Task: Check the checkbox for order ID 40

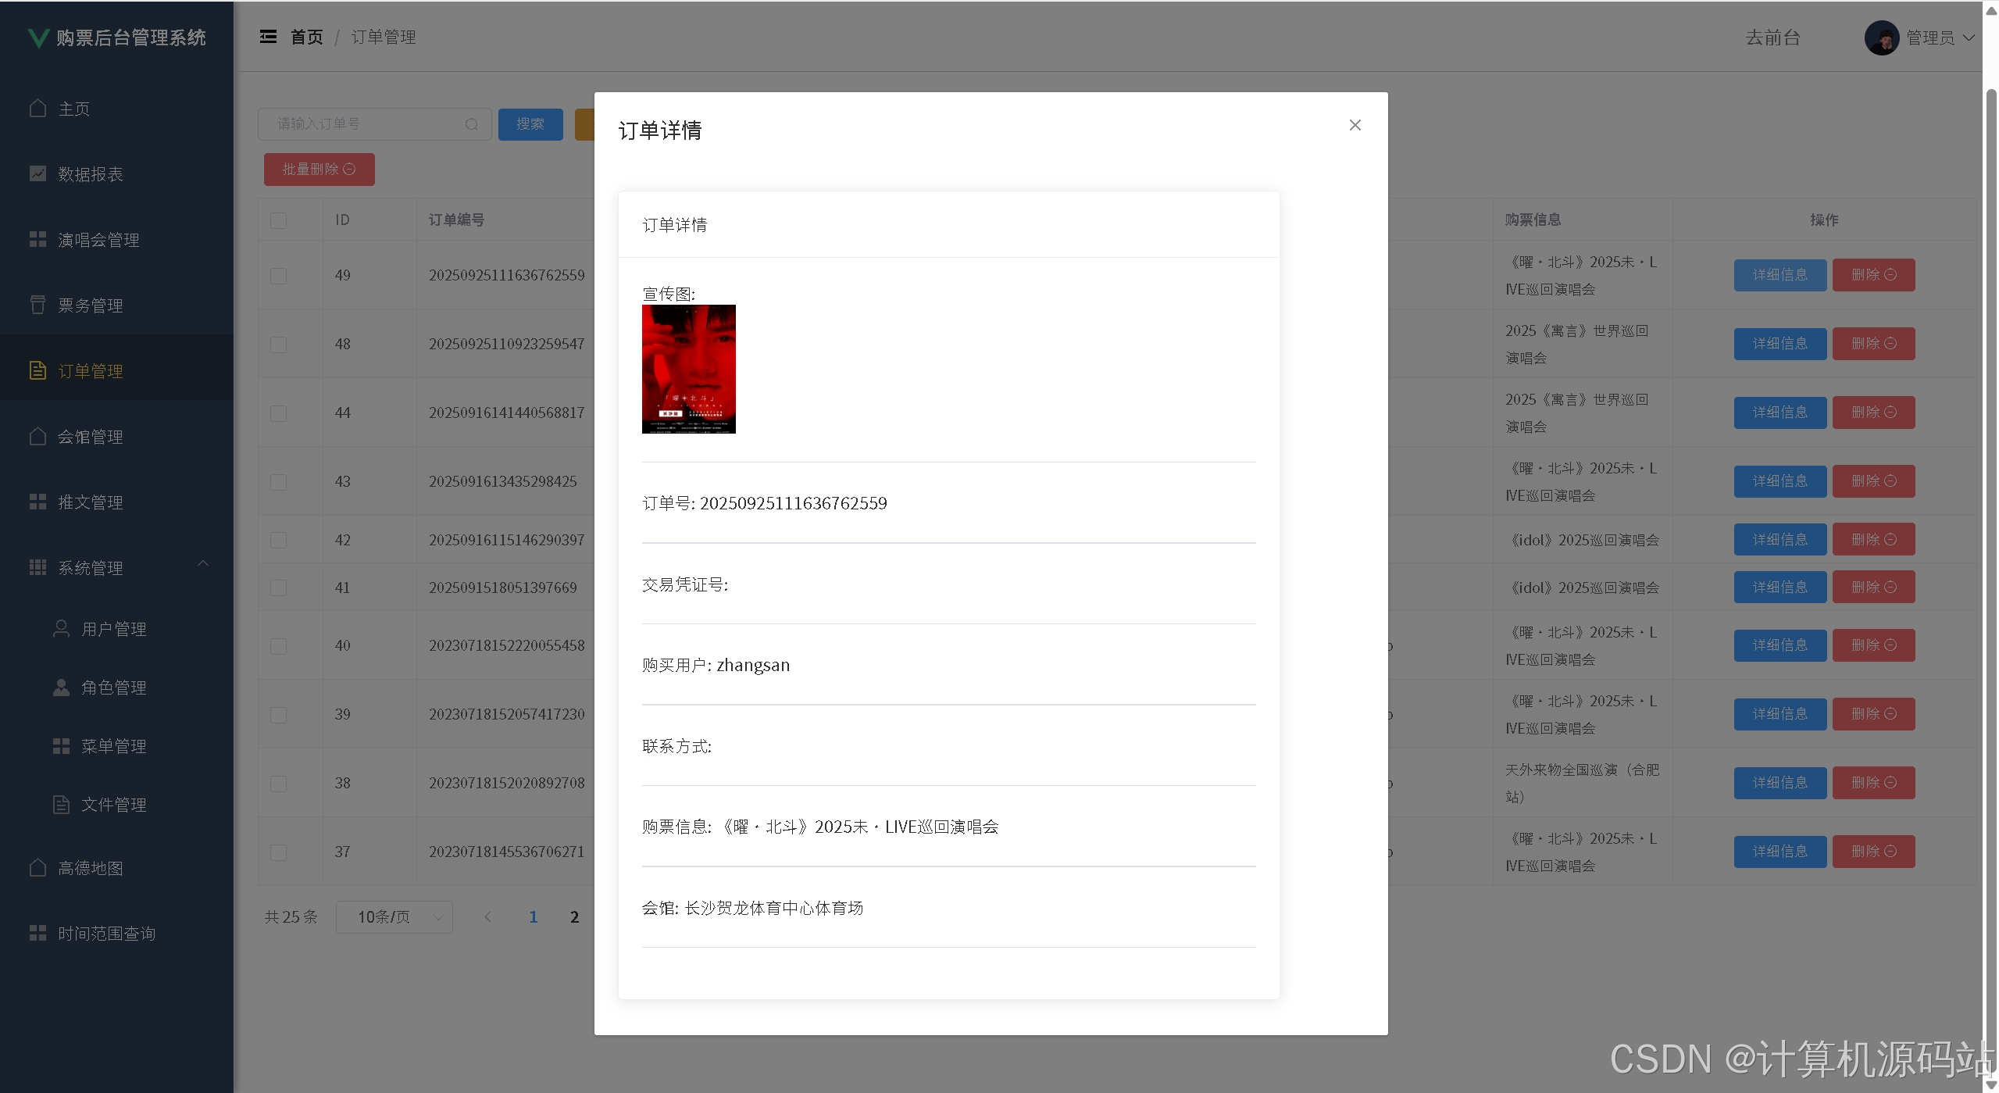Action: (278, 646)
